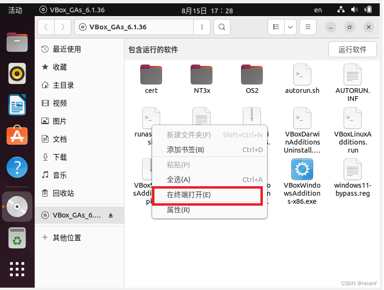Go back using the left chevron arrow
384x290 pixels.
point(46,27)
